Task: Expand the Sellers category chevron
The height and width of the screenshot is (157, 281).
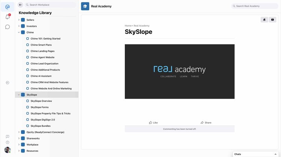Action: point(19,20)
